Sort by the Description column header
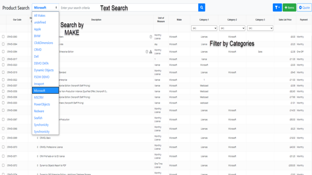 click(x=96, y=20)
